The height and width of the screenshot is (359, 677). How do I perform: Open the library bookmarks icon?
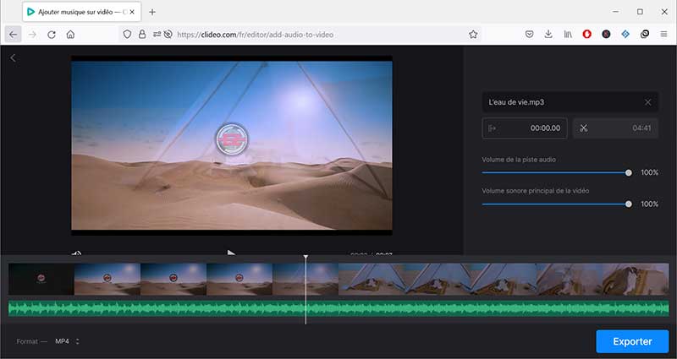click(568, 34)
